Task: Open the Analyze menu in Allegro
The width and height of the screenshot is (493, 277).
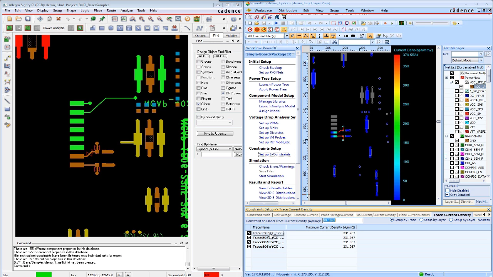Action: [x=126, y=10]
